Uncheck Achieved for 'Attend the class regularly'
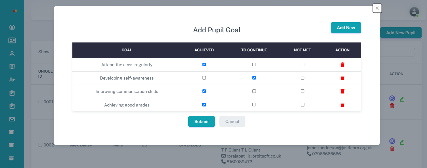The width and height of the screenshot is (427, 168). point(204,64)
